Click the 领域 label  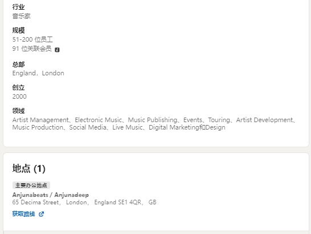tap(18, 111)
